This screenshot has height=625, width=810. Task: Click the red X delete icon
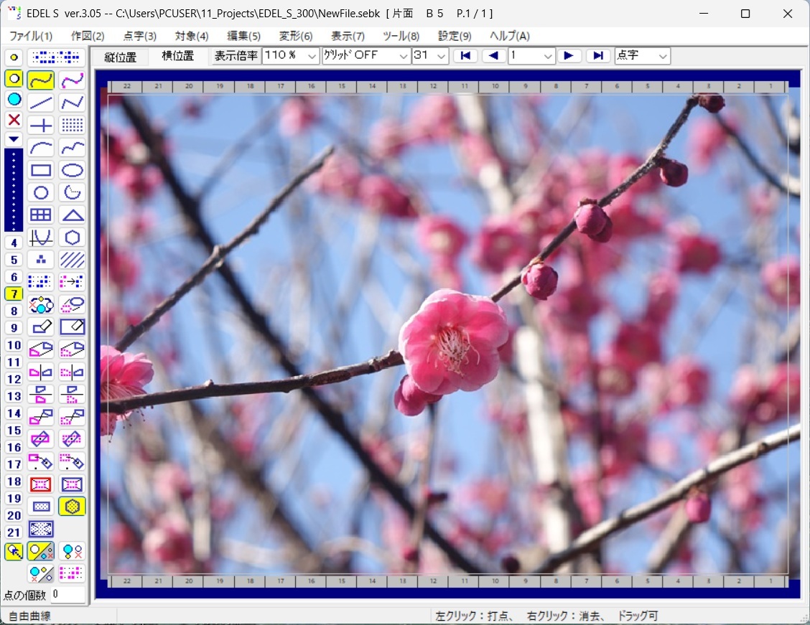pyautogui.click(x=14, y=119)
